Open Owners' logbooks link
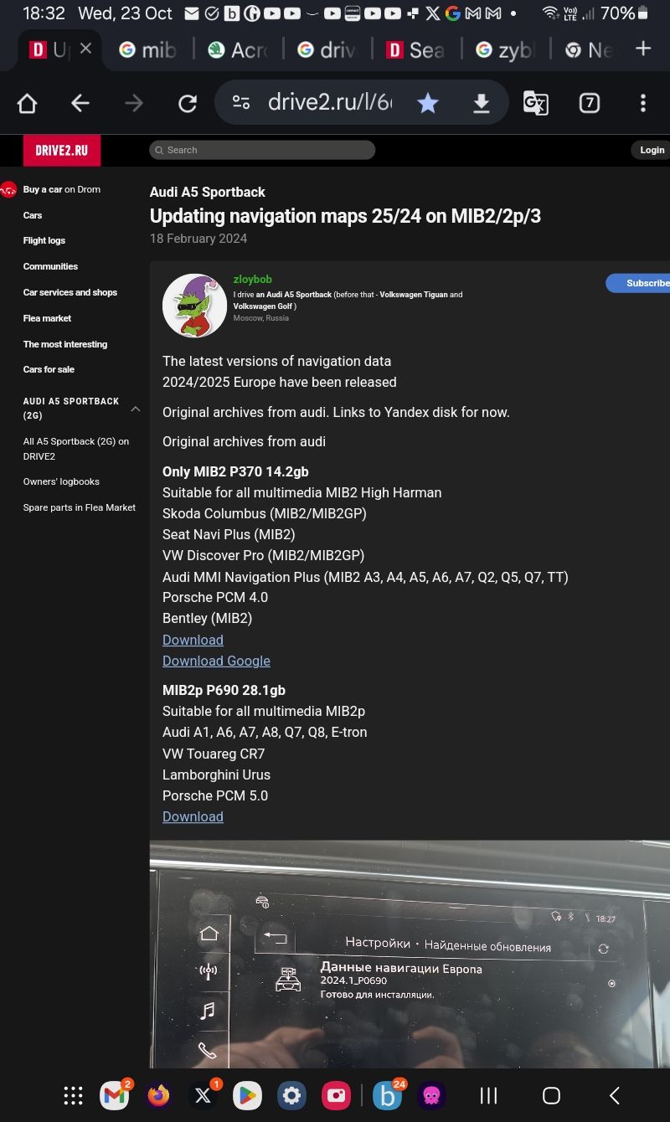 click(61, 481)
